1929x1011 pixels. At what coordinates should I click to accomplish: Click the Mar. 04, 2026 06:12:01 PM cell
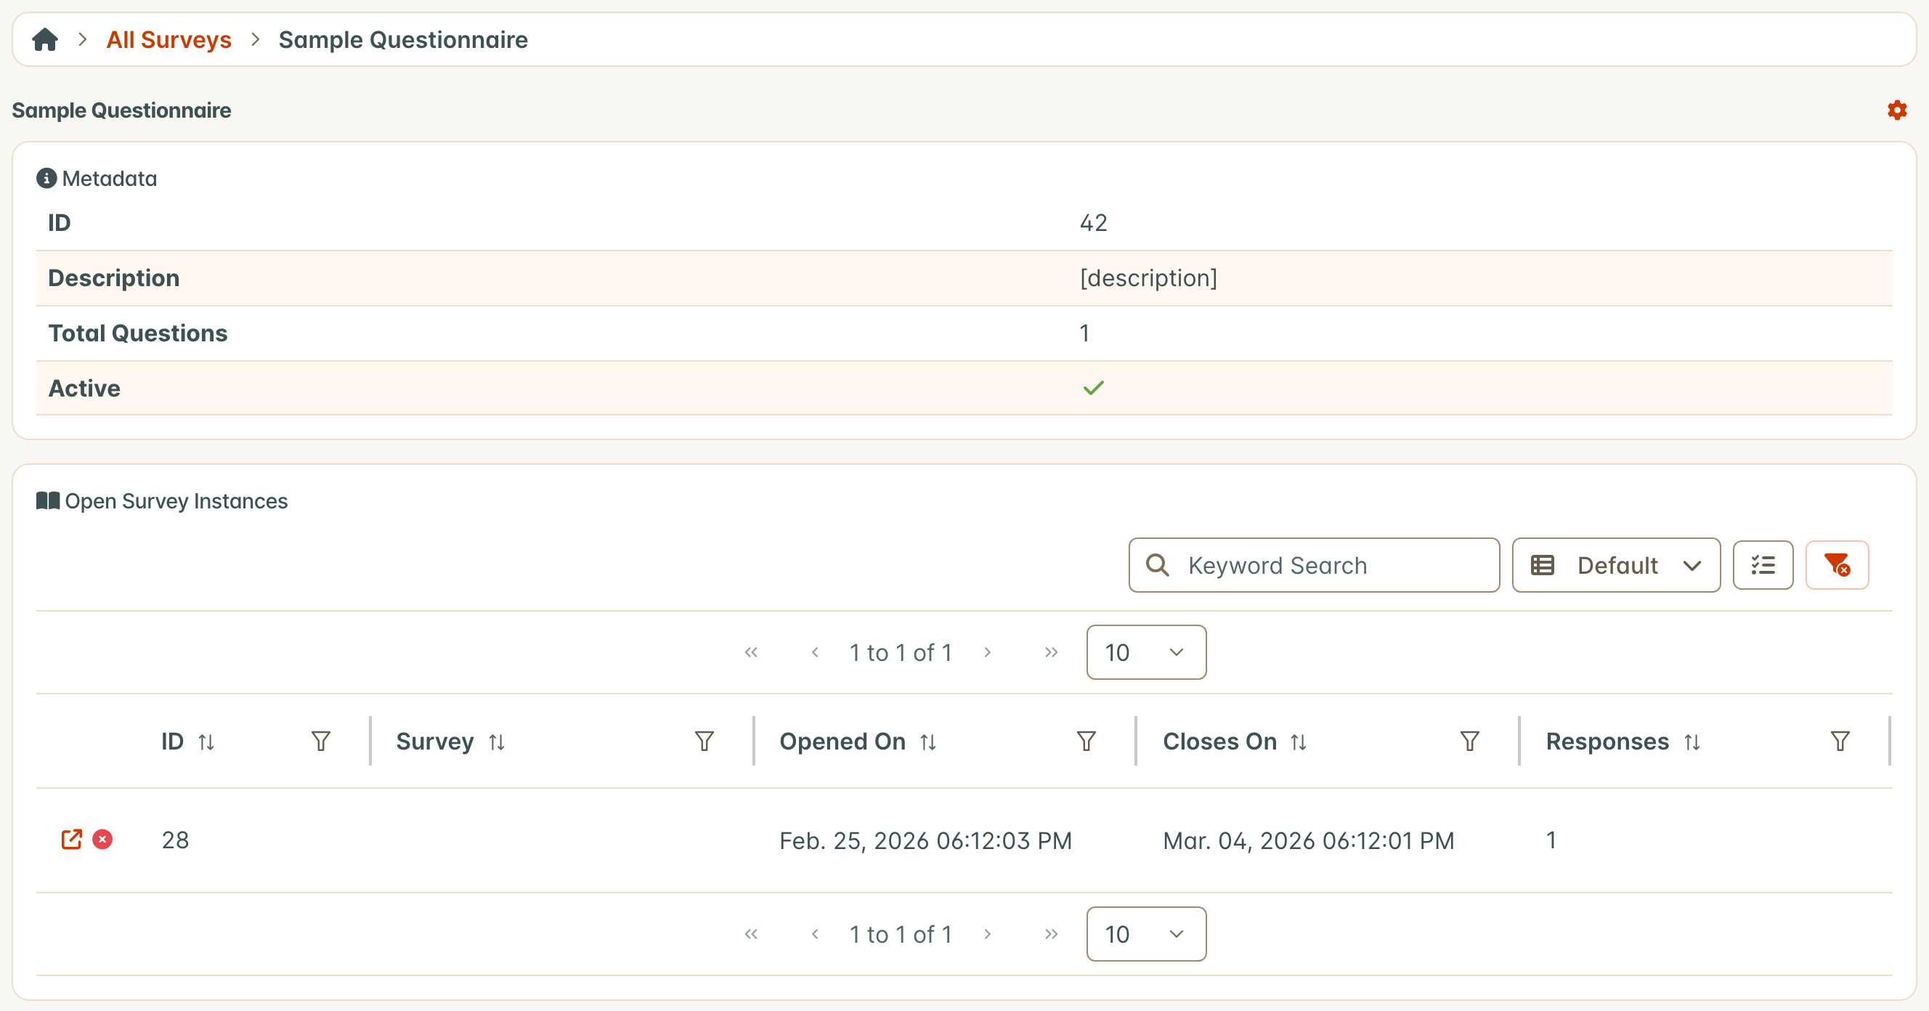(x=1308, y=840)
